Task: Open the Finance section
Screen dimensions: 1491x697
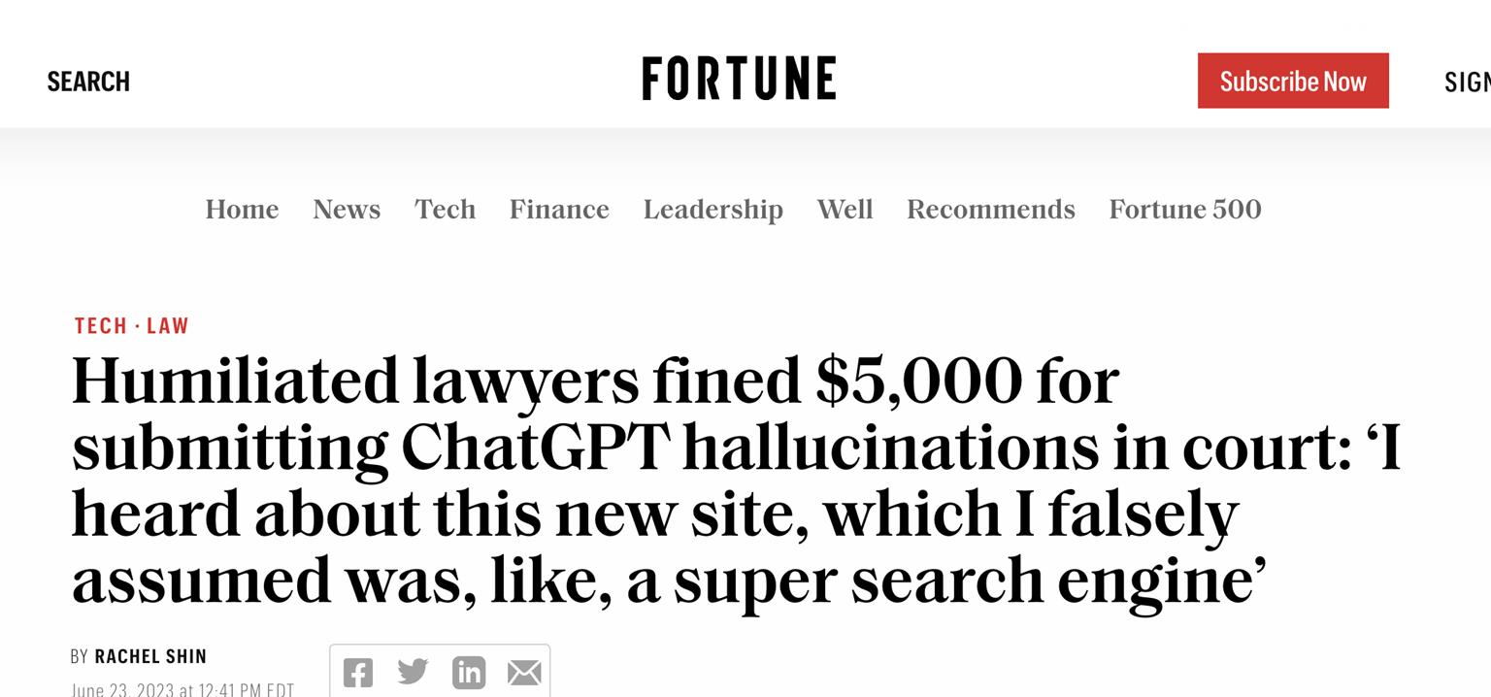Action: (x=559, y=210)
